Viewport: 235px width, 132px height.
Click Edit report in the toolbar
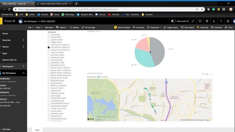point(49,27)
